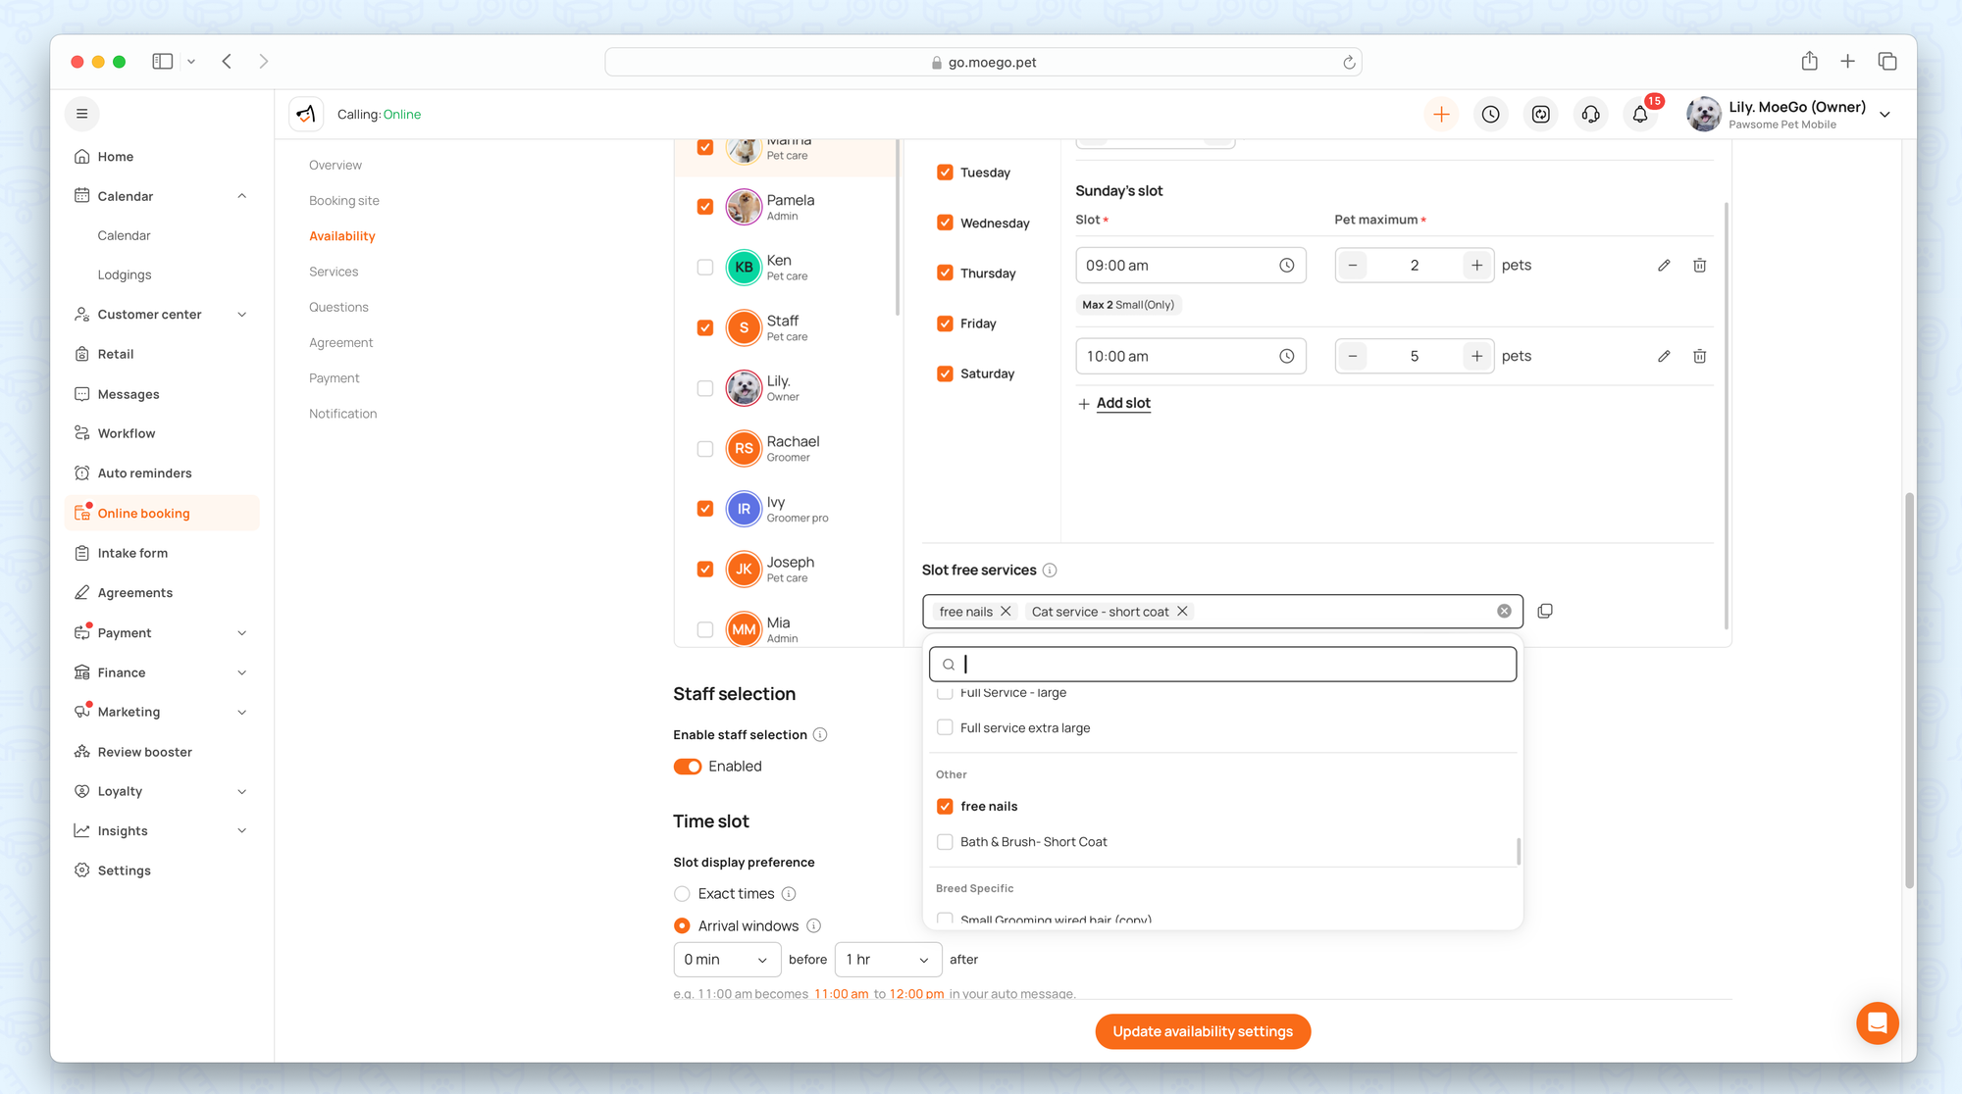Open the orange chat bubble widget

[1877, 1023]
